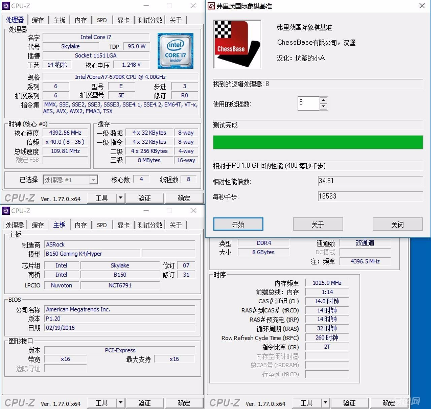Click the memory frequency value "1025.9 MHz"

[327, 283]
